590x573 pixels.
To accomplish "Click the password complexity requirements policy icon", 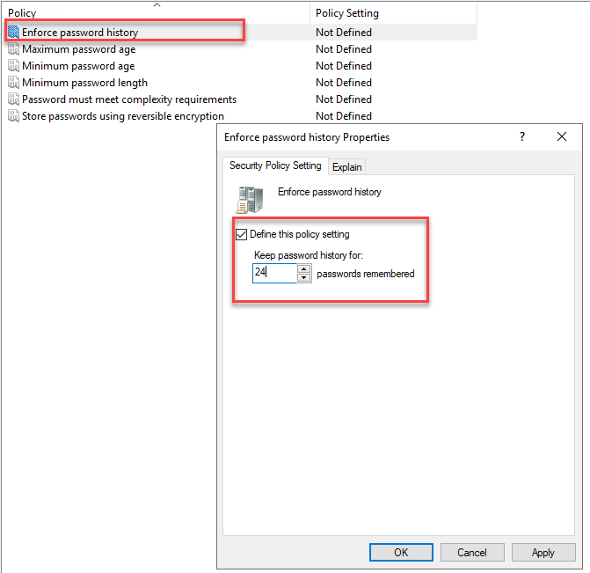I will coord(13,99).
